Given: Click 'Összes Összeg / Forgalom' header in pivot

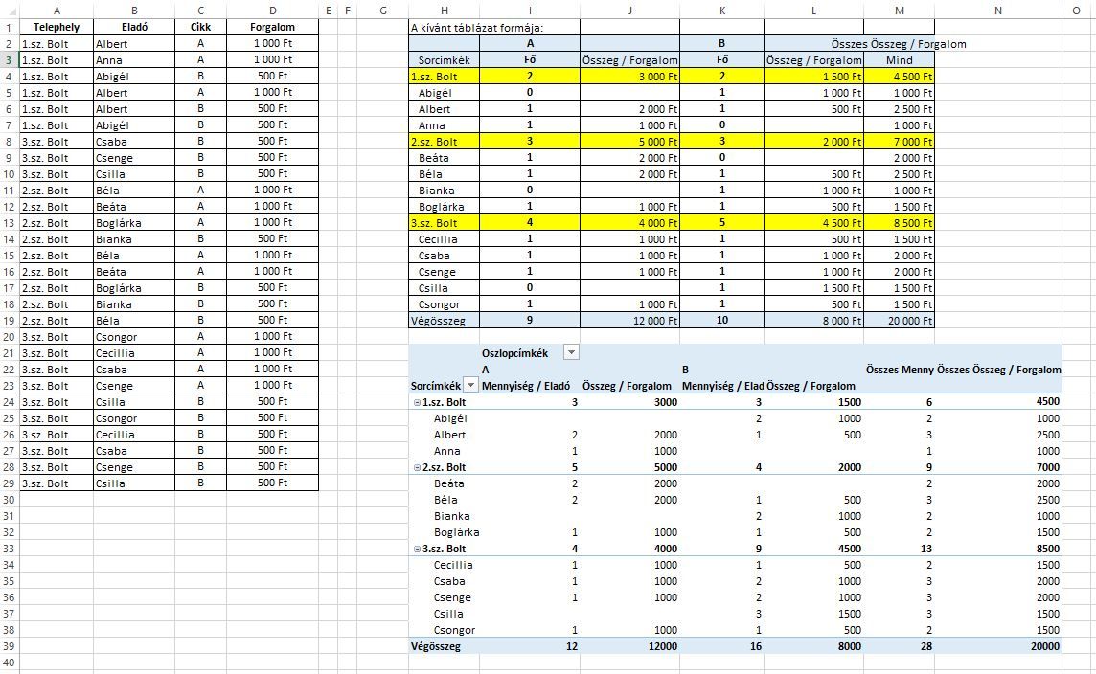Looking at the screenshot, I should [999, 370].
